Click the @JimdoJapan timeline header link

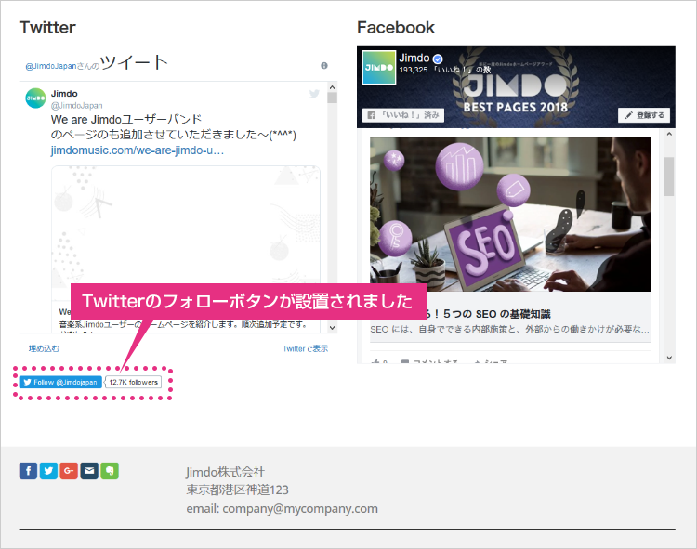51,66
